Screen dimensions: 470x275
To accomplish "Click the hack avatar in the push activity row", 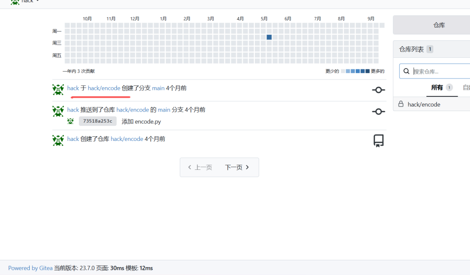I will pyautogui.click(x=58, y=111).
